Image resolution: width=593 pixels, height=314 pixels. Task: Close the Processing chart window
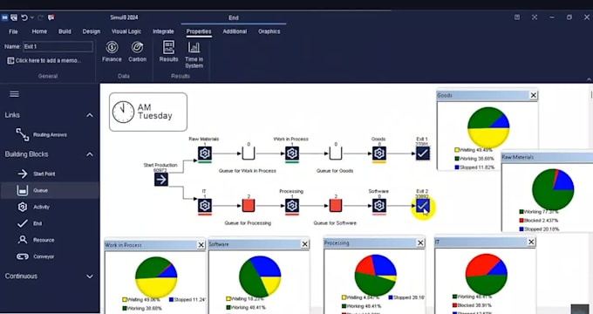tap(420, 242)
